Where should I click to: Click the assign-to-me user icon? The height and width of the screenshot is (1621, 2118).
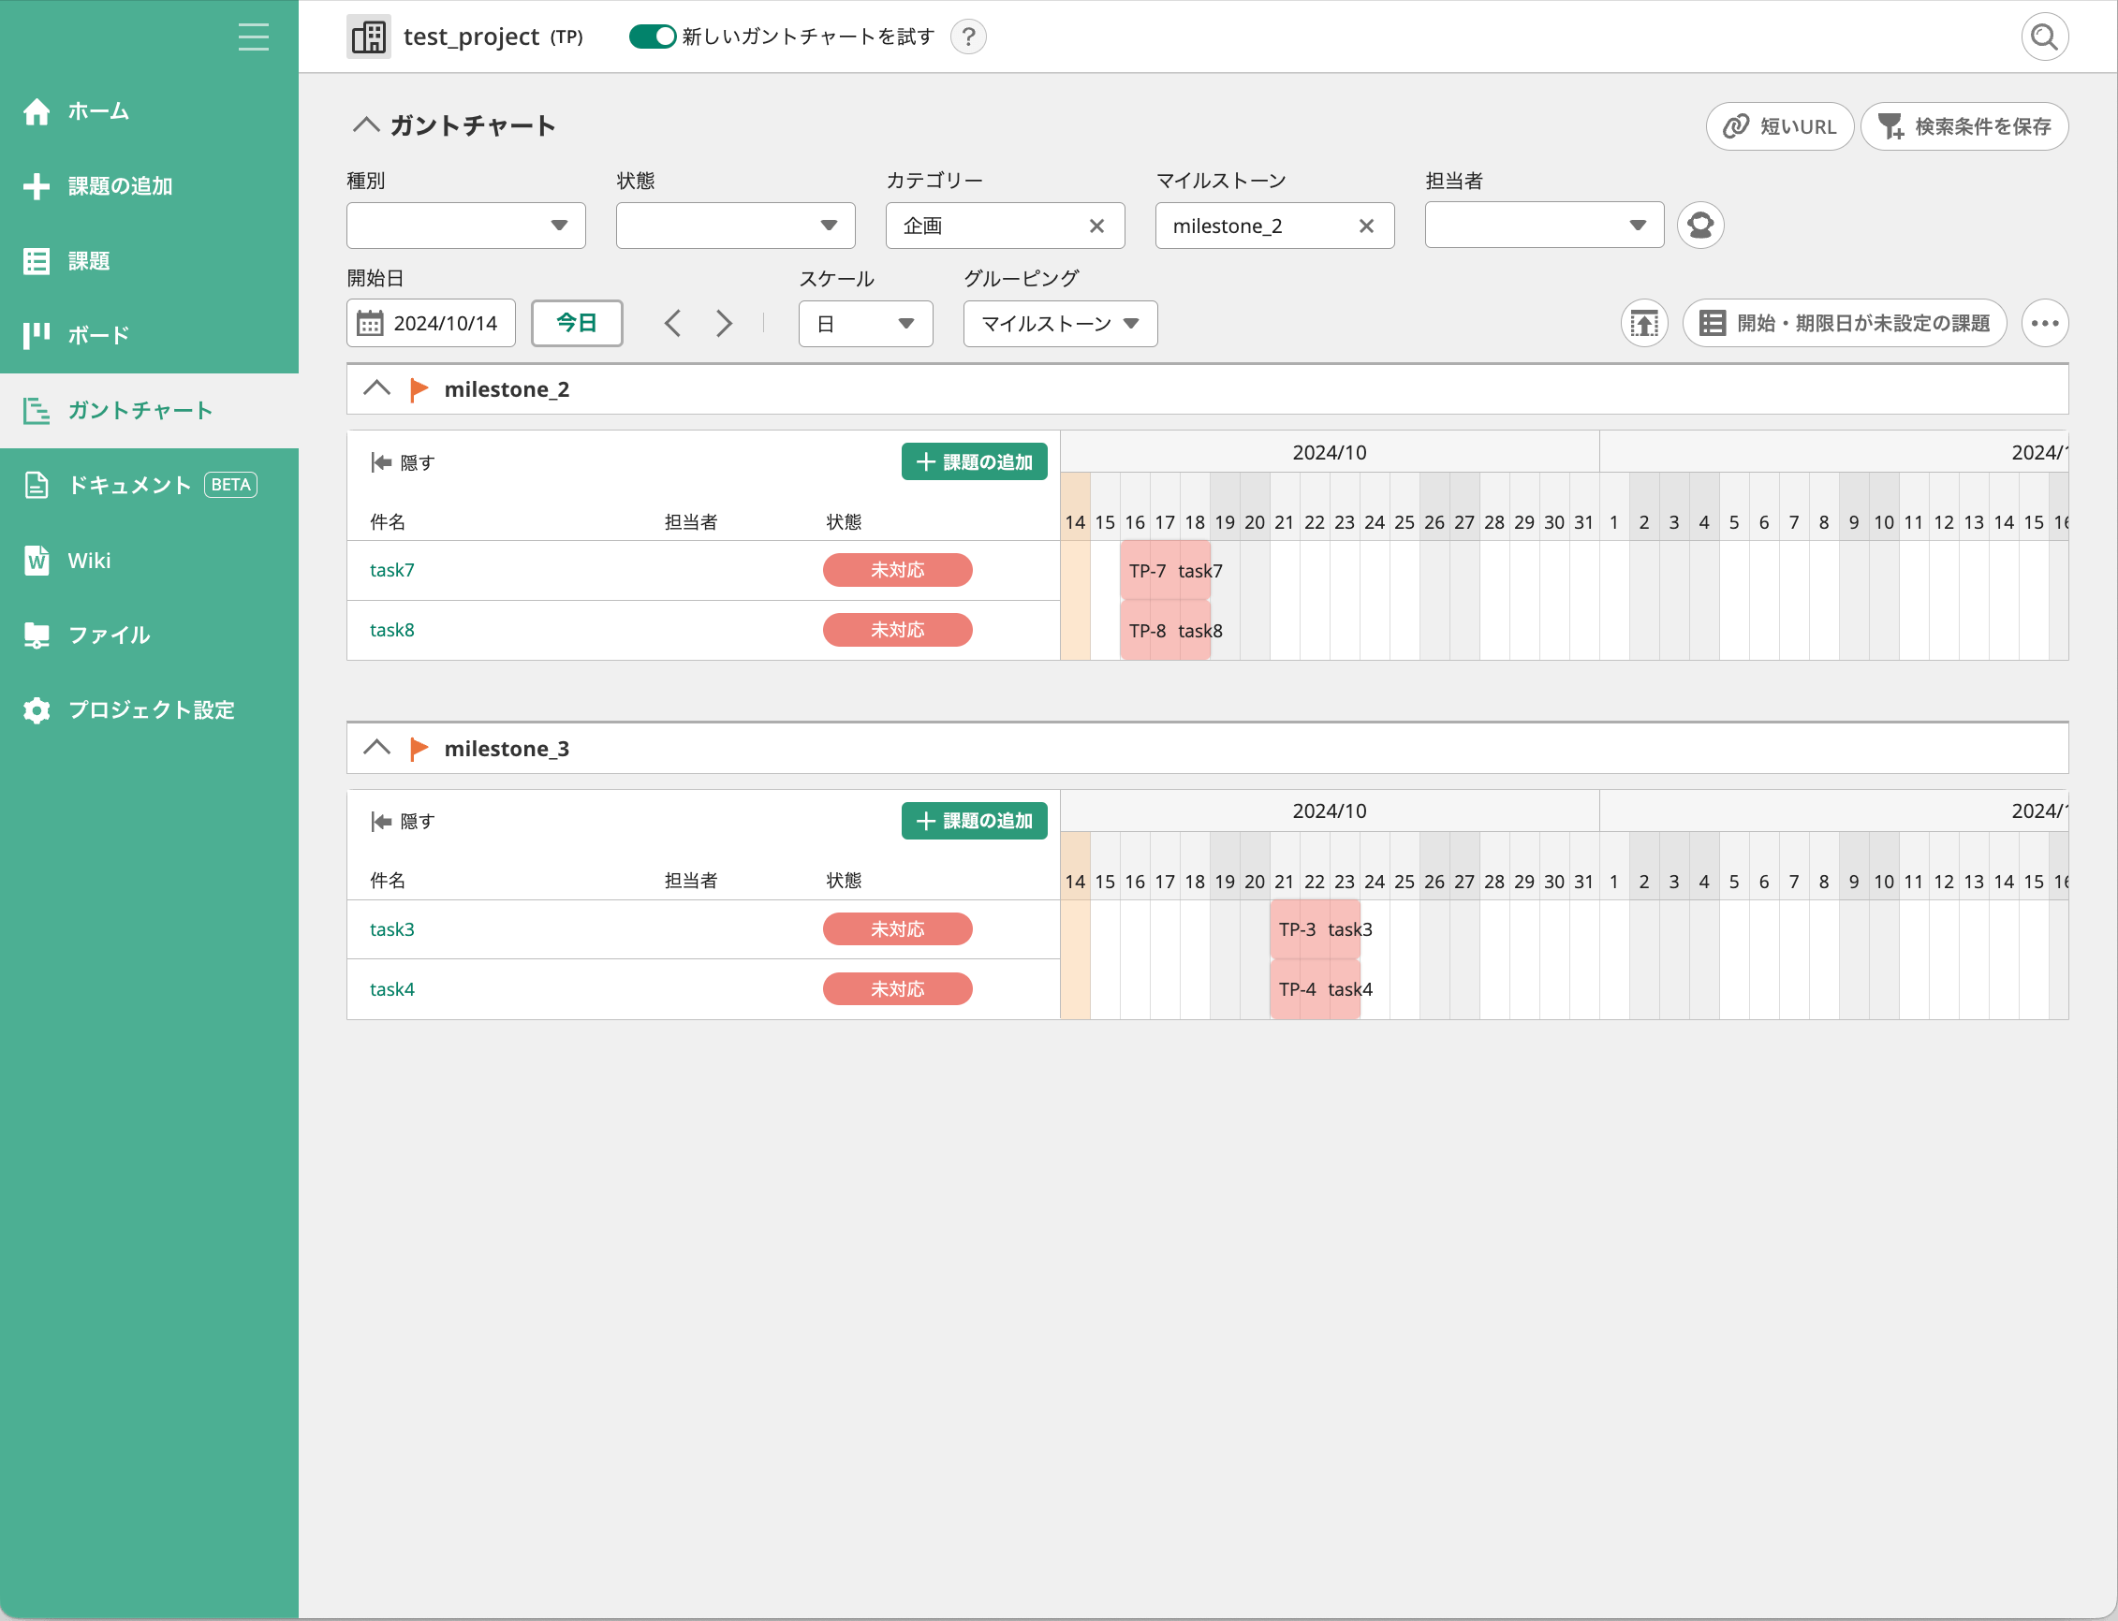1700,226
